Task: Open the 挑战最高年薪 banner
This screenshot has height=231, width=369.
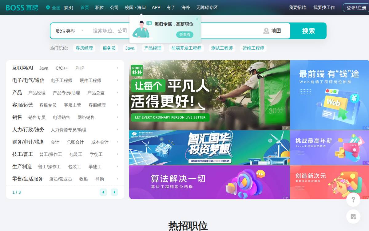Action: tap(330, 148)
